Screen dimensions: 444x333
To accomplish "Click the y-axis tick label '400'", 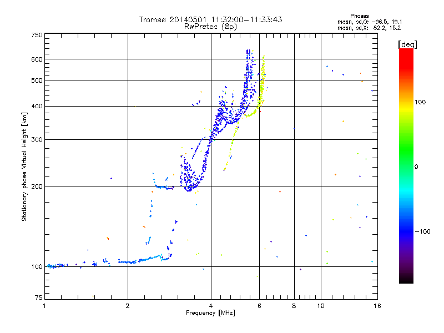I will [x=37, y=106].
